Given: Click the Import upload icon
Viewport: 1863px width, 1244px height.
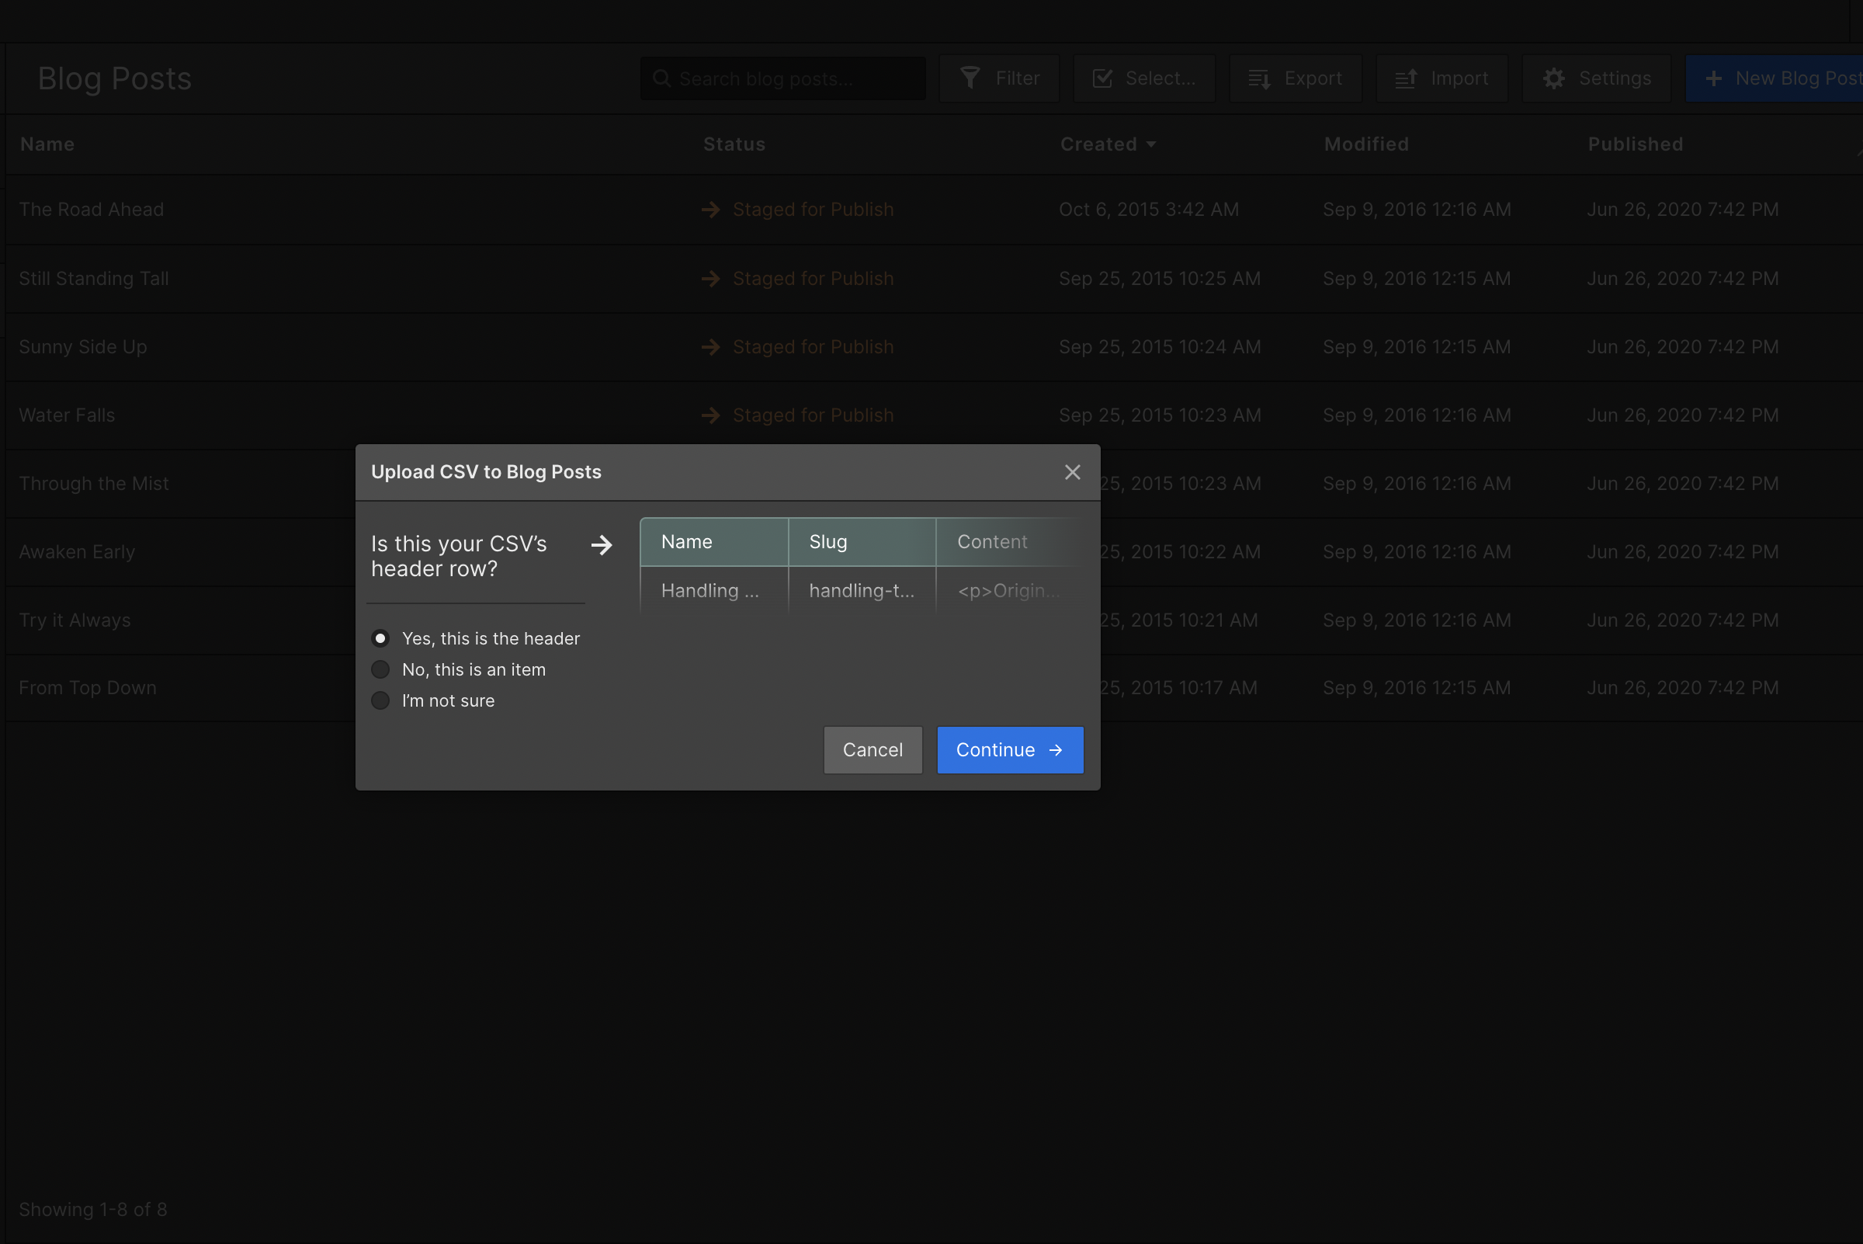Looking at the screenshot, I should (x=1405, y=78).
